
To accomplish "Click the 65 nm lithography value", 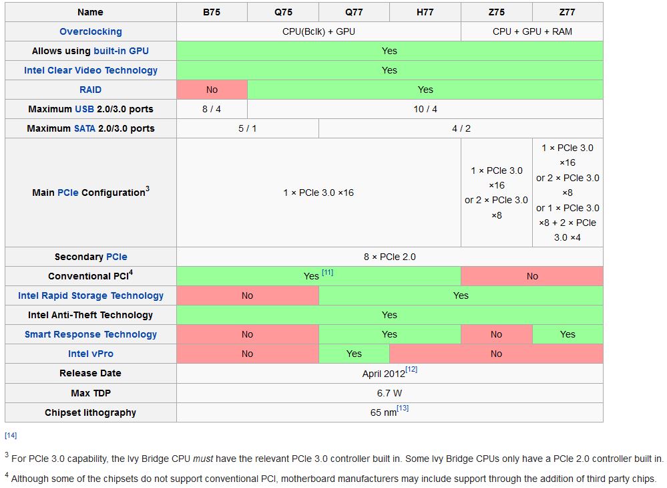I will 383,412.
